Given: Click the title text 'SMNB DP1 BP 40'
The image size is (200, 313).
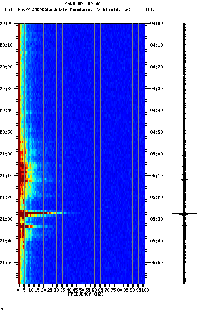Looking at the screenshot, I should [x=83, y=4].
